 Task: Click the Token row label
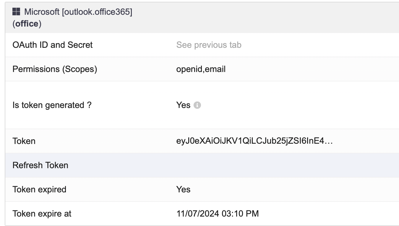pyautogui.click(x=24, y=141)
